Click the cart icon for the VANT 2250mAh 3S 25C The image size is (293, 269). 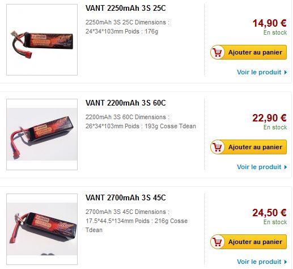pyautogui.click(x=218, y=52)
